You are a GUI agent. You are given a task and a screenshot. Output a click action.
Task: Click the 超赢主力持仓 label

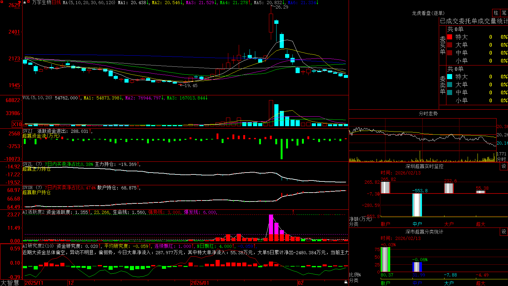36,169
